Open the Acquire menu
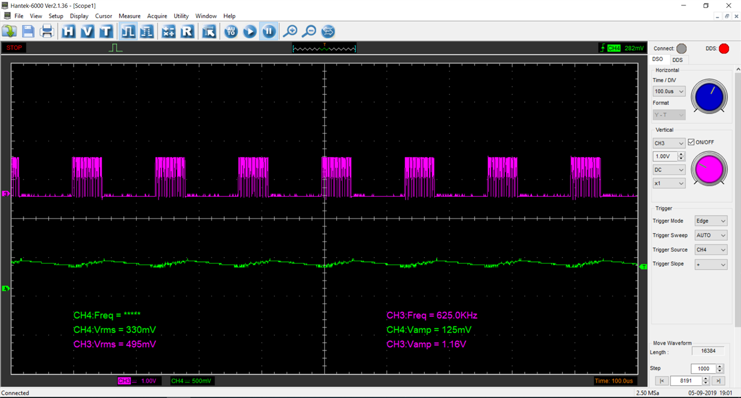Image resolution: width=741 pixels, height=398 pixels. pyautogui.click(x=157, y=16)
